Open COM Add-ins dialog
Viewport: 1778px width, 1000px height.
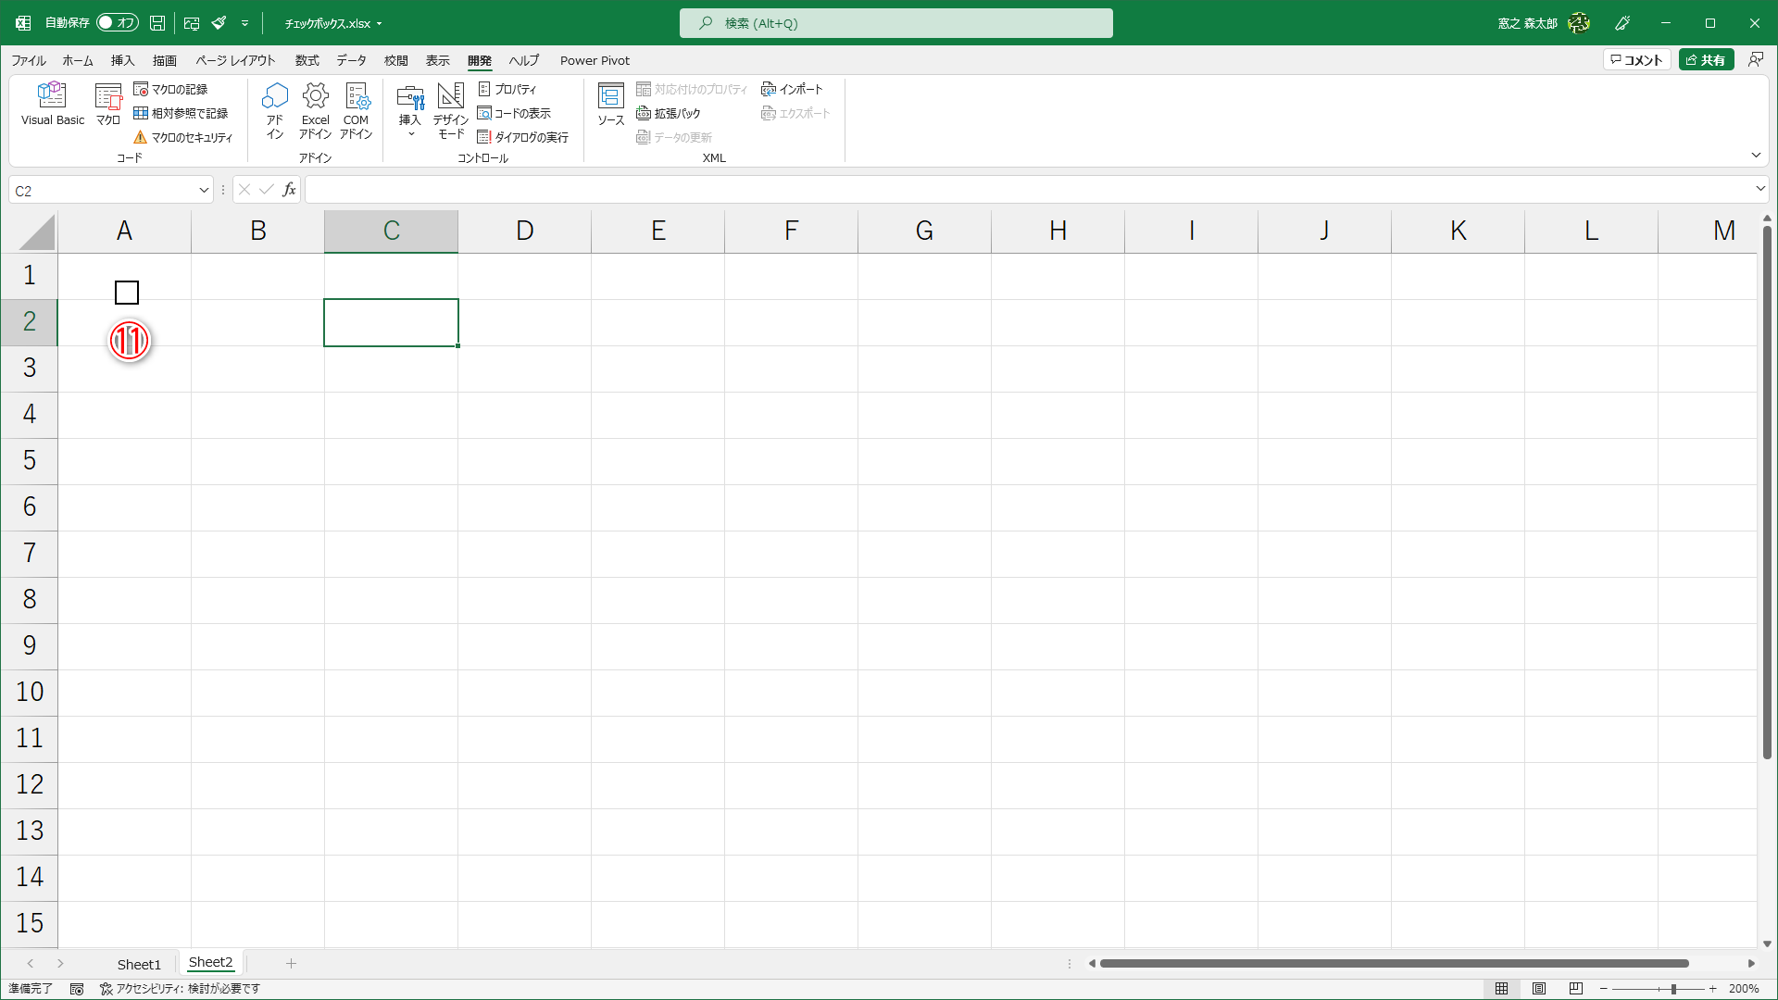pos(357,109)
